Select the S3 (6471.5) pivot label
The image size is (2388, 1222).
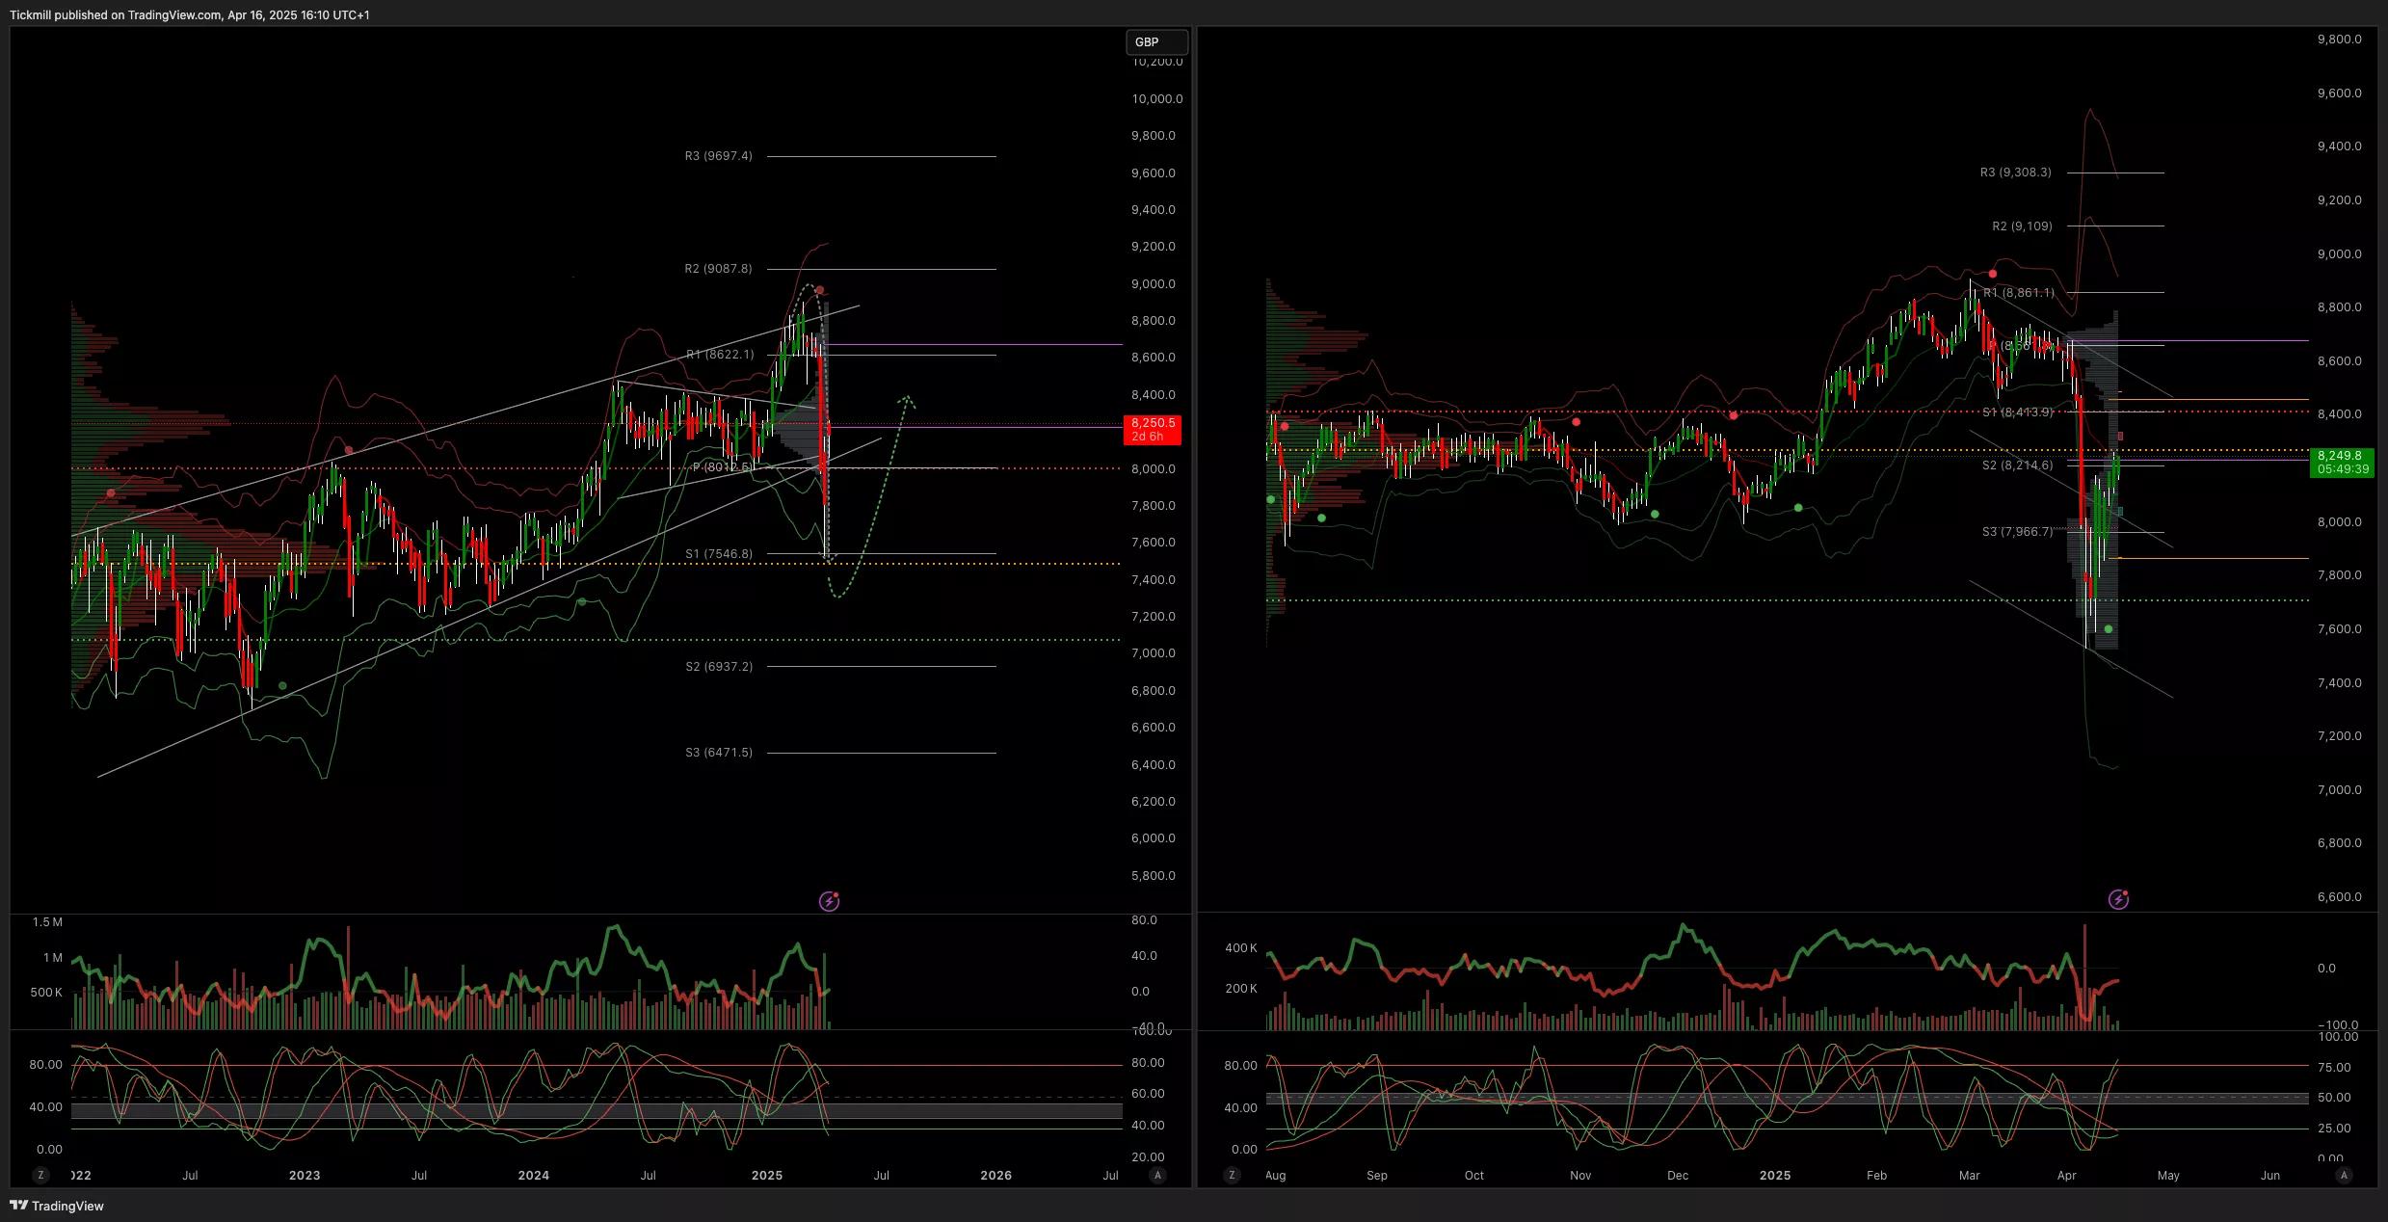(718, 753)
